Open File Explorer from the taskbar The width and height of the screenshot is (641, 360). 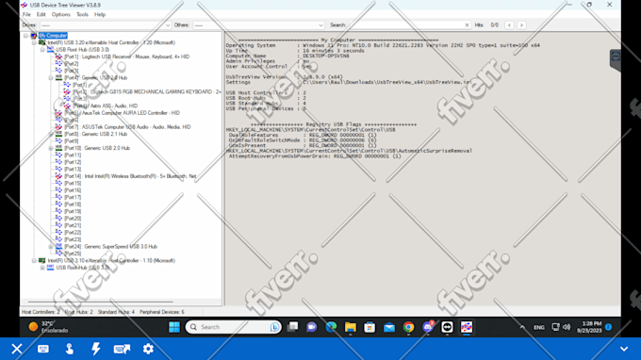[x=351, y=327]
